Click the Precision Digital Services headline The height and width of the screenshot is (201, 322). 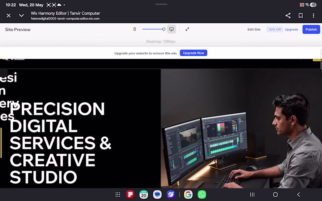click(x=60, y=143)
